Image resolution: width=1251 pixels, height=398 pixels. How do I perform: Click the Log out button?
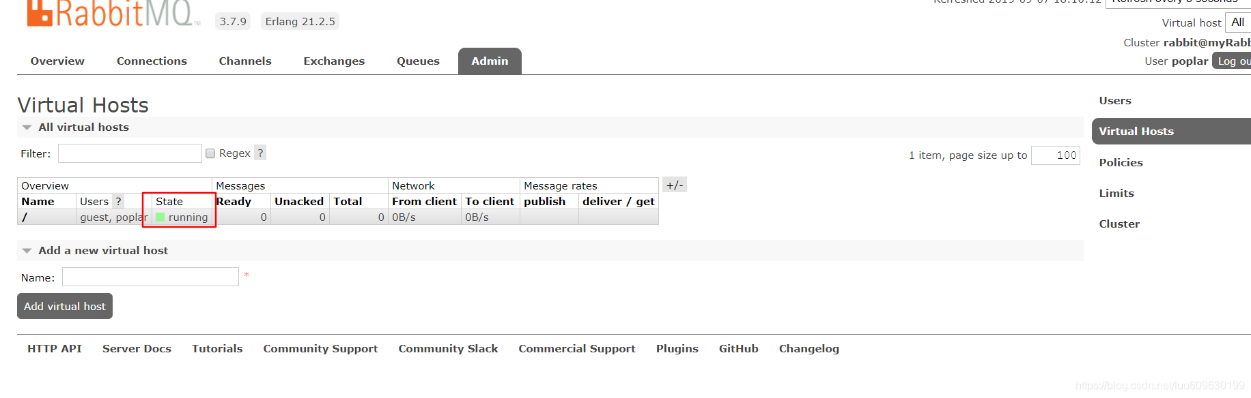coord(1233,61)
